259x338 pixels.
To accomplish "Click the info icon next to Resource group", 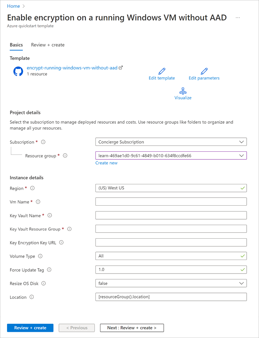I will coord(65,156).
